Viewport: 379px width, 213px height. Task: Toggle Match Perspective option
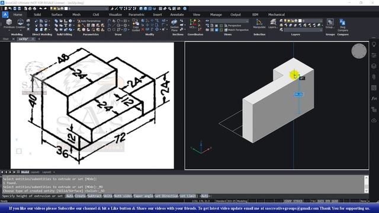coord(236,30)
